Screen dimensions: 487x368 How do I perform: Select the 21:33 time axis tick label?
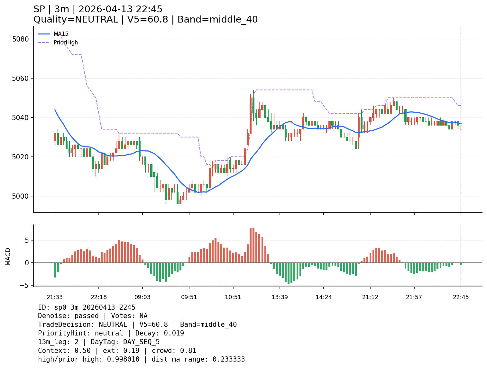pyautogui.click(x=55, y=297)
